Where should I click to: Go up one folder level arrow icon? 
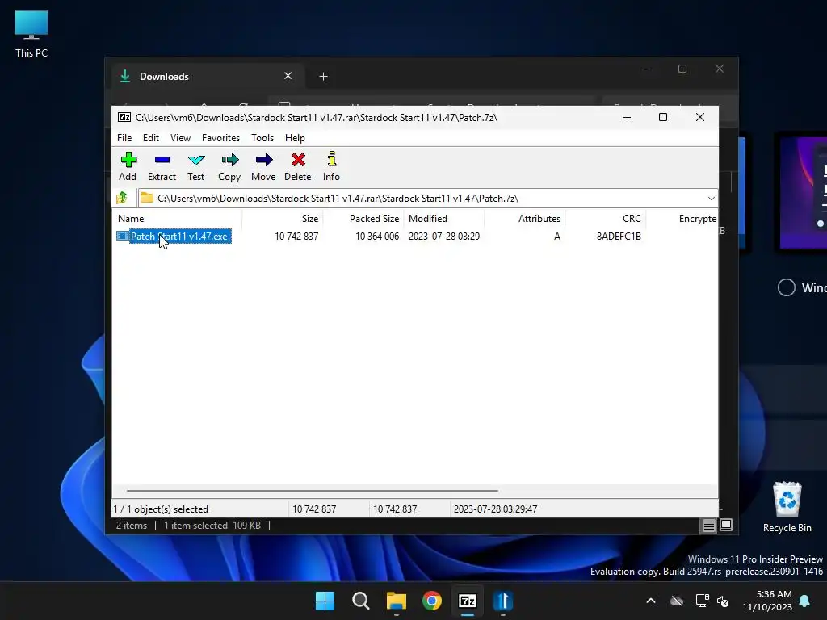[122, 198]
